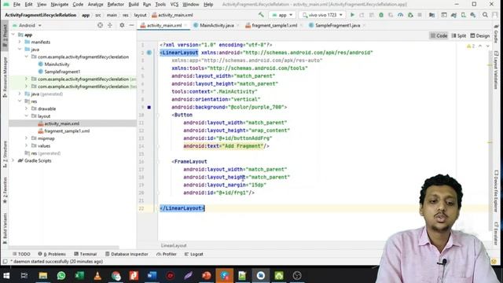Open the Logcat tool window

194,254
